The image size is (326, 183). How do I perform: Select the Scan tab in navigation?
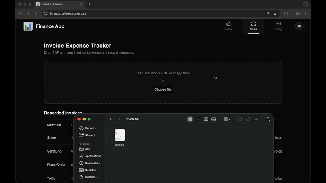[253, 26]
